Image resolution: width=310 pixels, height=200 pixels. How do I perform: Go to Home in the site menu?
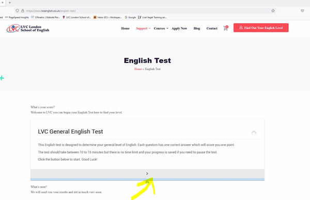coord(126,28)
